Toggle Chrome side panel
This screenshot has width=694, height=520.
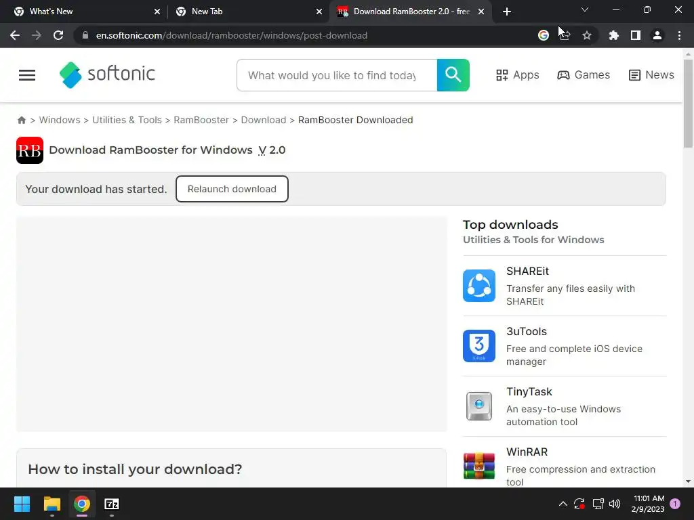pyautogui.click(x=636, y=35)
